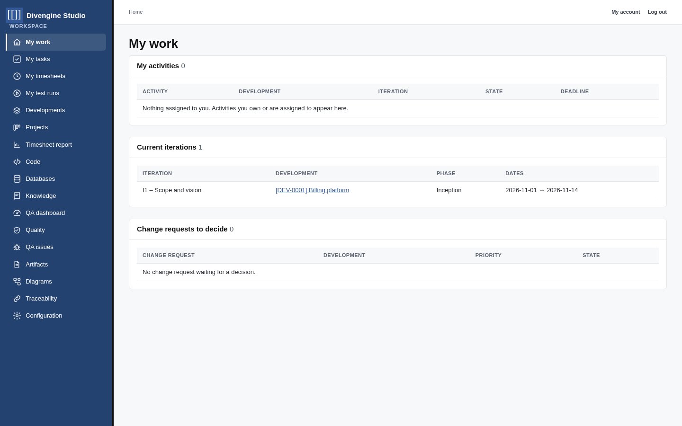Image resolution: width=682 pixels, height=426 pixels.
Task: Click the Timesheet report chart icon
Action: pyautogui.click(x=17, y=145)
